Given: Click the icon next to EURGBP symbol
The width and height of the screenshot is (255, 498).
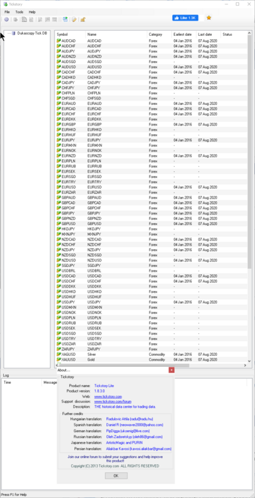Looking at the screenshot, I should [58, 124].
